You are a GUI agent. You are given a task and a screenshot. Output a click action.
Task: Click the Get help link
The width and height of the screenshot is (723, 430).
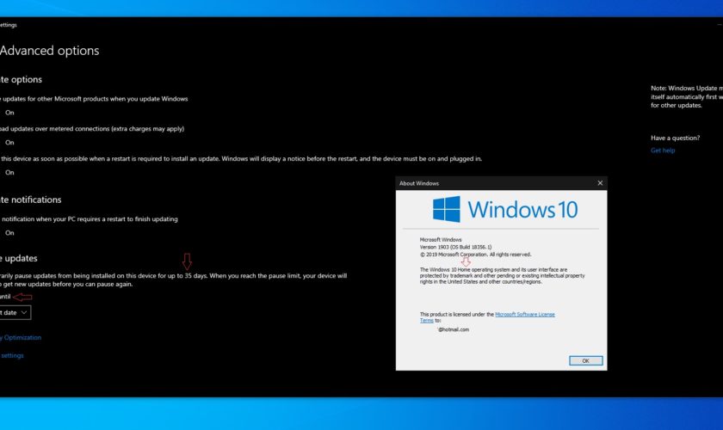(663, 150)
